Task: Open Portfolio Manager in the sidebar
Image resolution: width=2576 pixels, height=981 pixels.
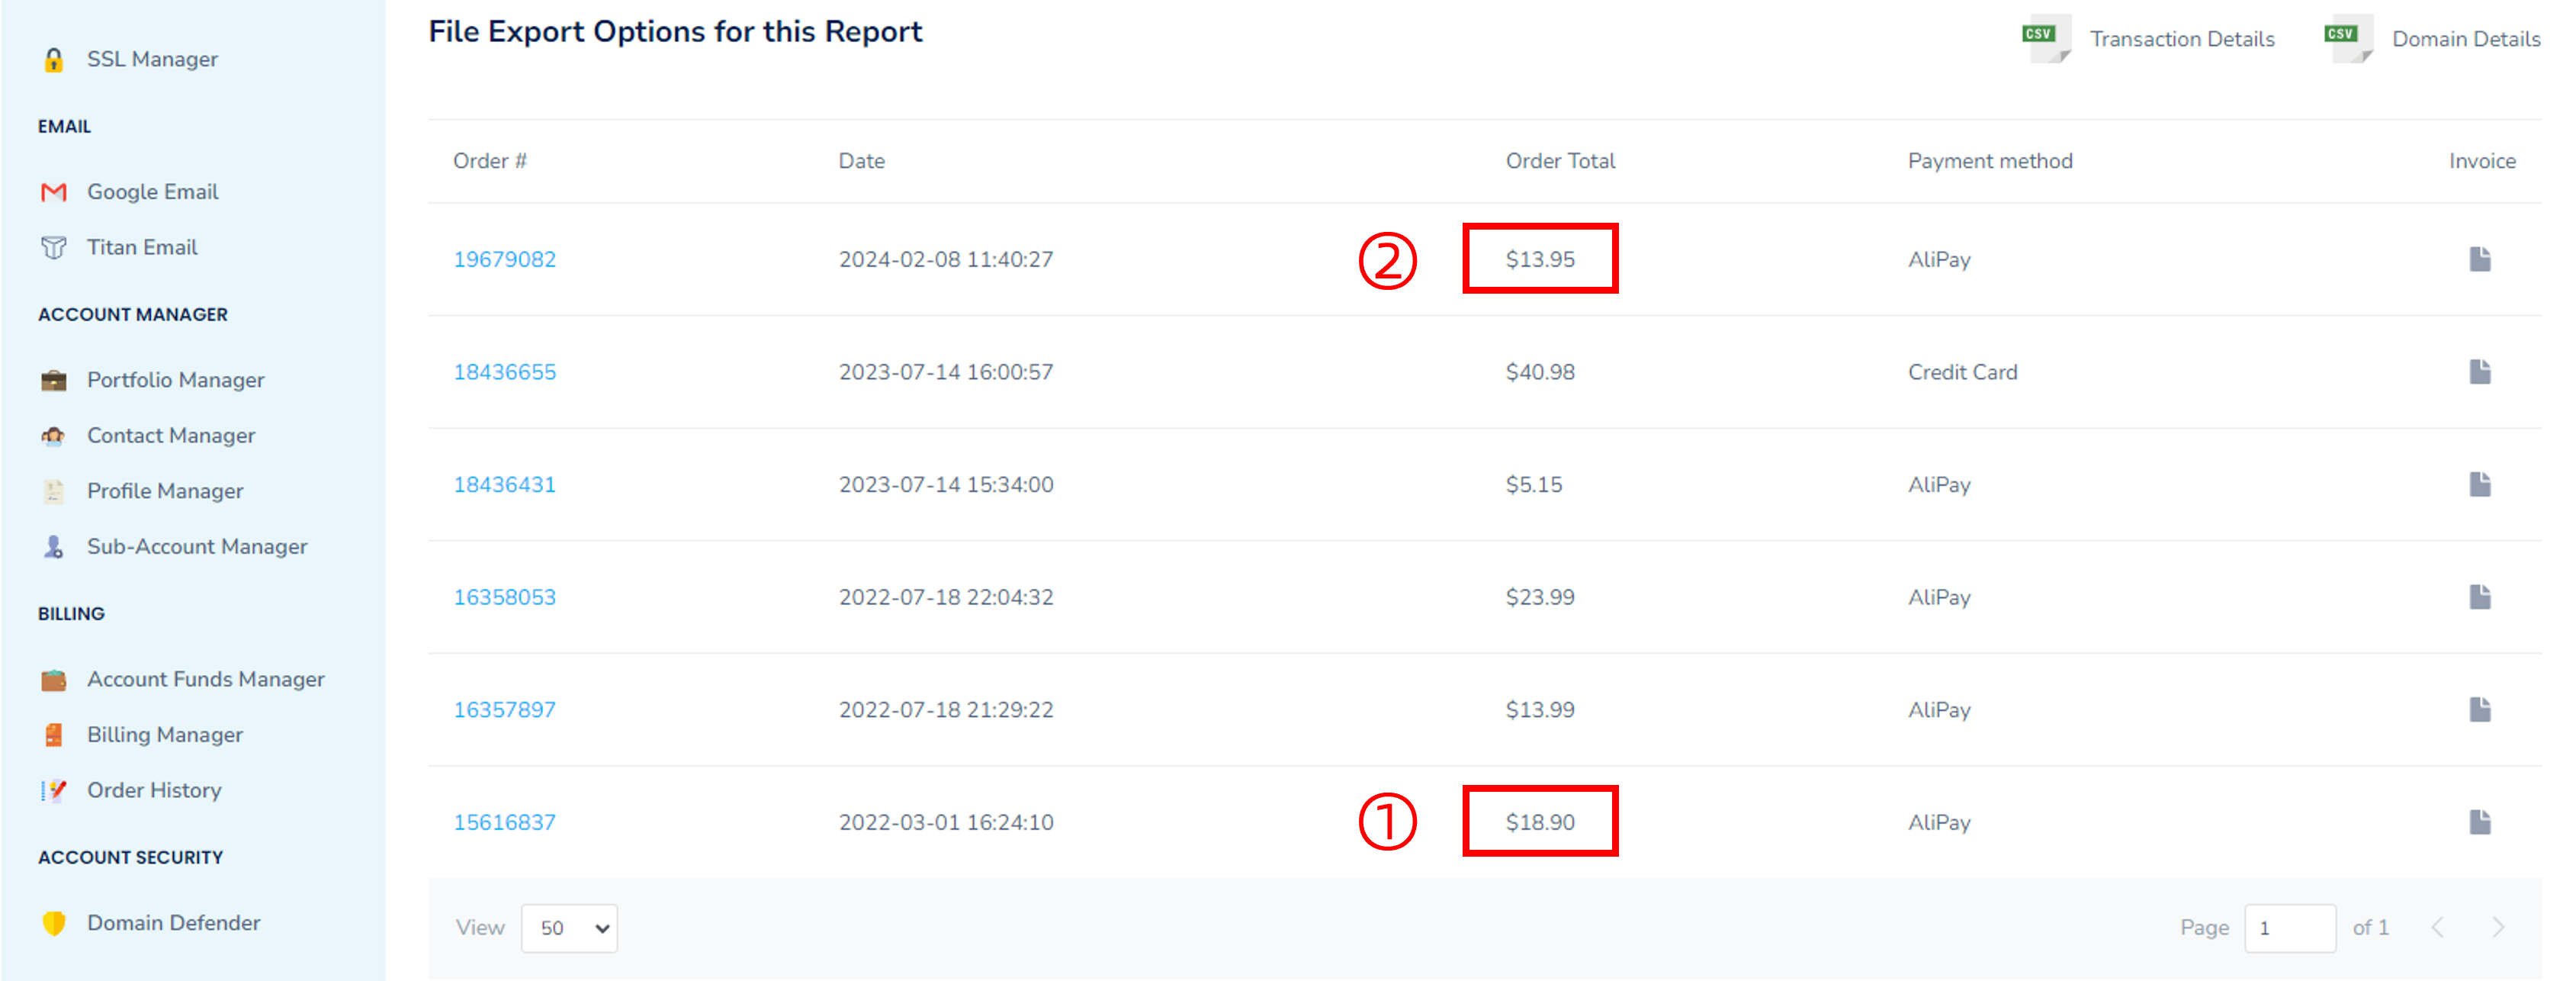Action: click(175, 380)
